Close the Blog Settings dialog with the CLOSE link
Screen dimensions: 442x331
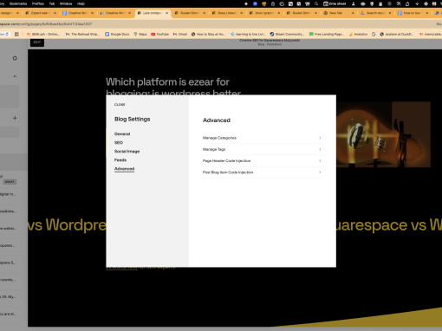(120, 105)
